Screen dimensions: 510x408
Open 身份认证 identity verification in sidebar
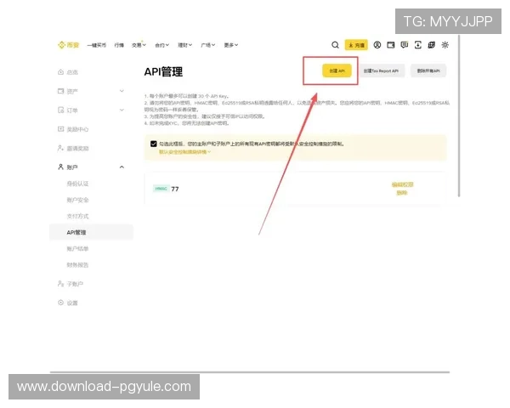(x=77, y=184)
